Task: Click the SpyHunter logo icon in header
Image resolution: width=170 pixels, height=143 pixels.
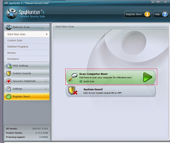Action: pyautogui.click(x=11, y=14)
